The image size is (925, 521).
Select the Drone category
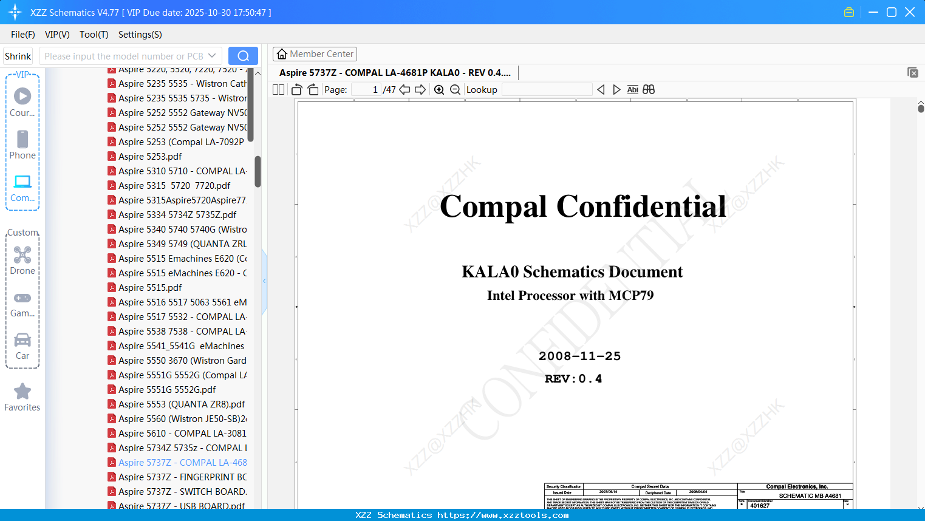tap(22, 260)
